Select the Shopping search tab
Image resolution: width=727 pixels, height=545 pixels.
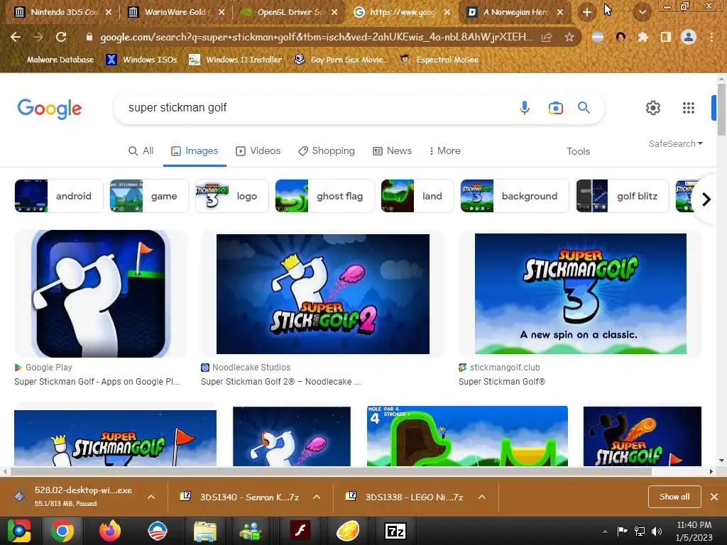click(x=327, y=150)
